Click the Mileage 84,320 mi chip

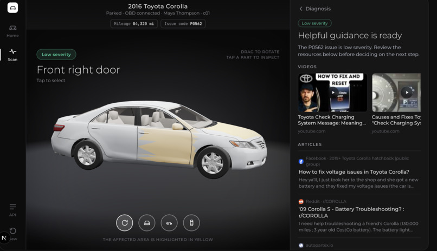134,24
